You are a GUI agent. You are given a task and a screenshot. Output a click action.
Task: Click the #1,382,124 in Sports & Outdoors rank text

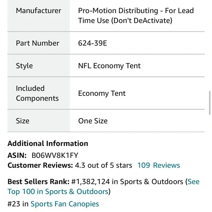127,182
